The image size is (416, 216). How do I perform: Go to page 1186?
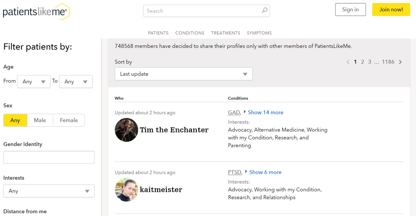coord(388,62)
